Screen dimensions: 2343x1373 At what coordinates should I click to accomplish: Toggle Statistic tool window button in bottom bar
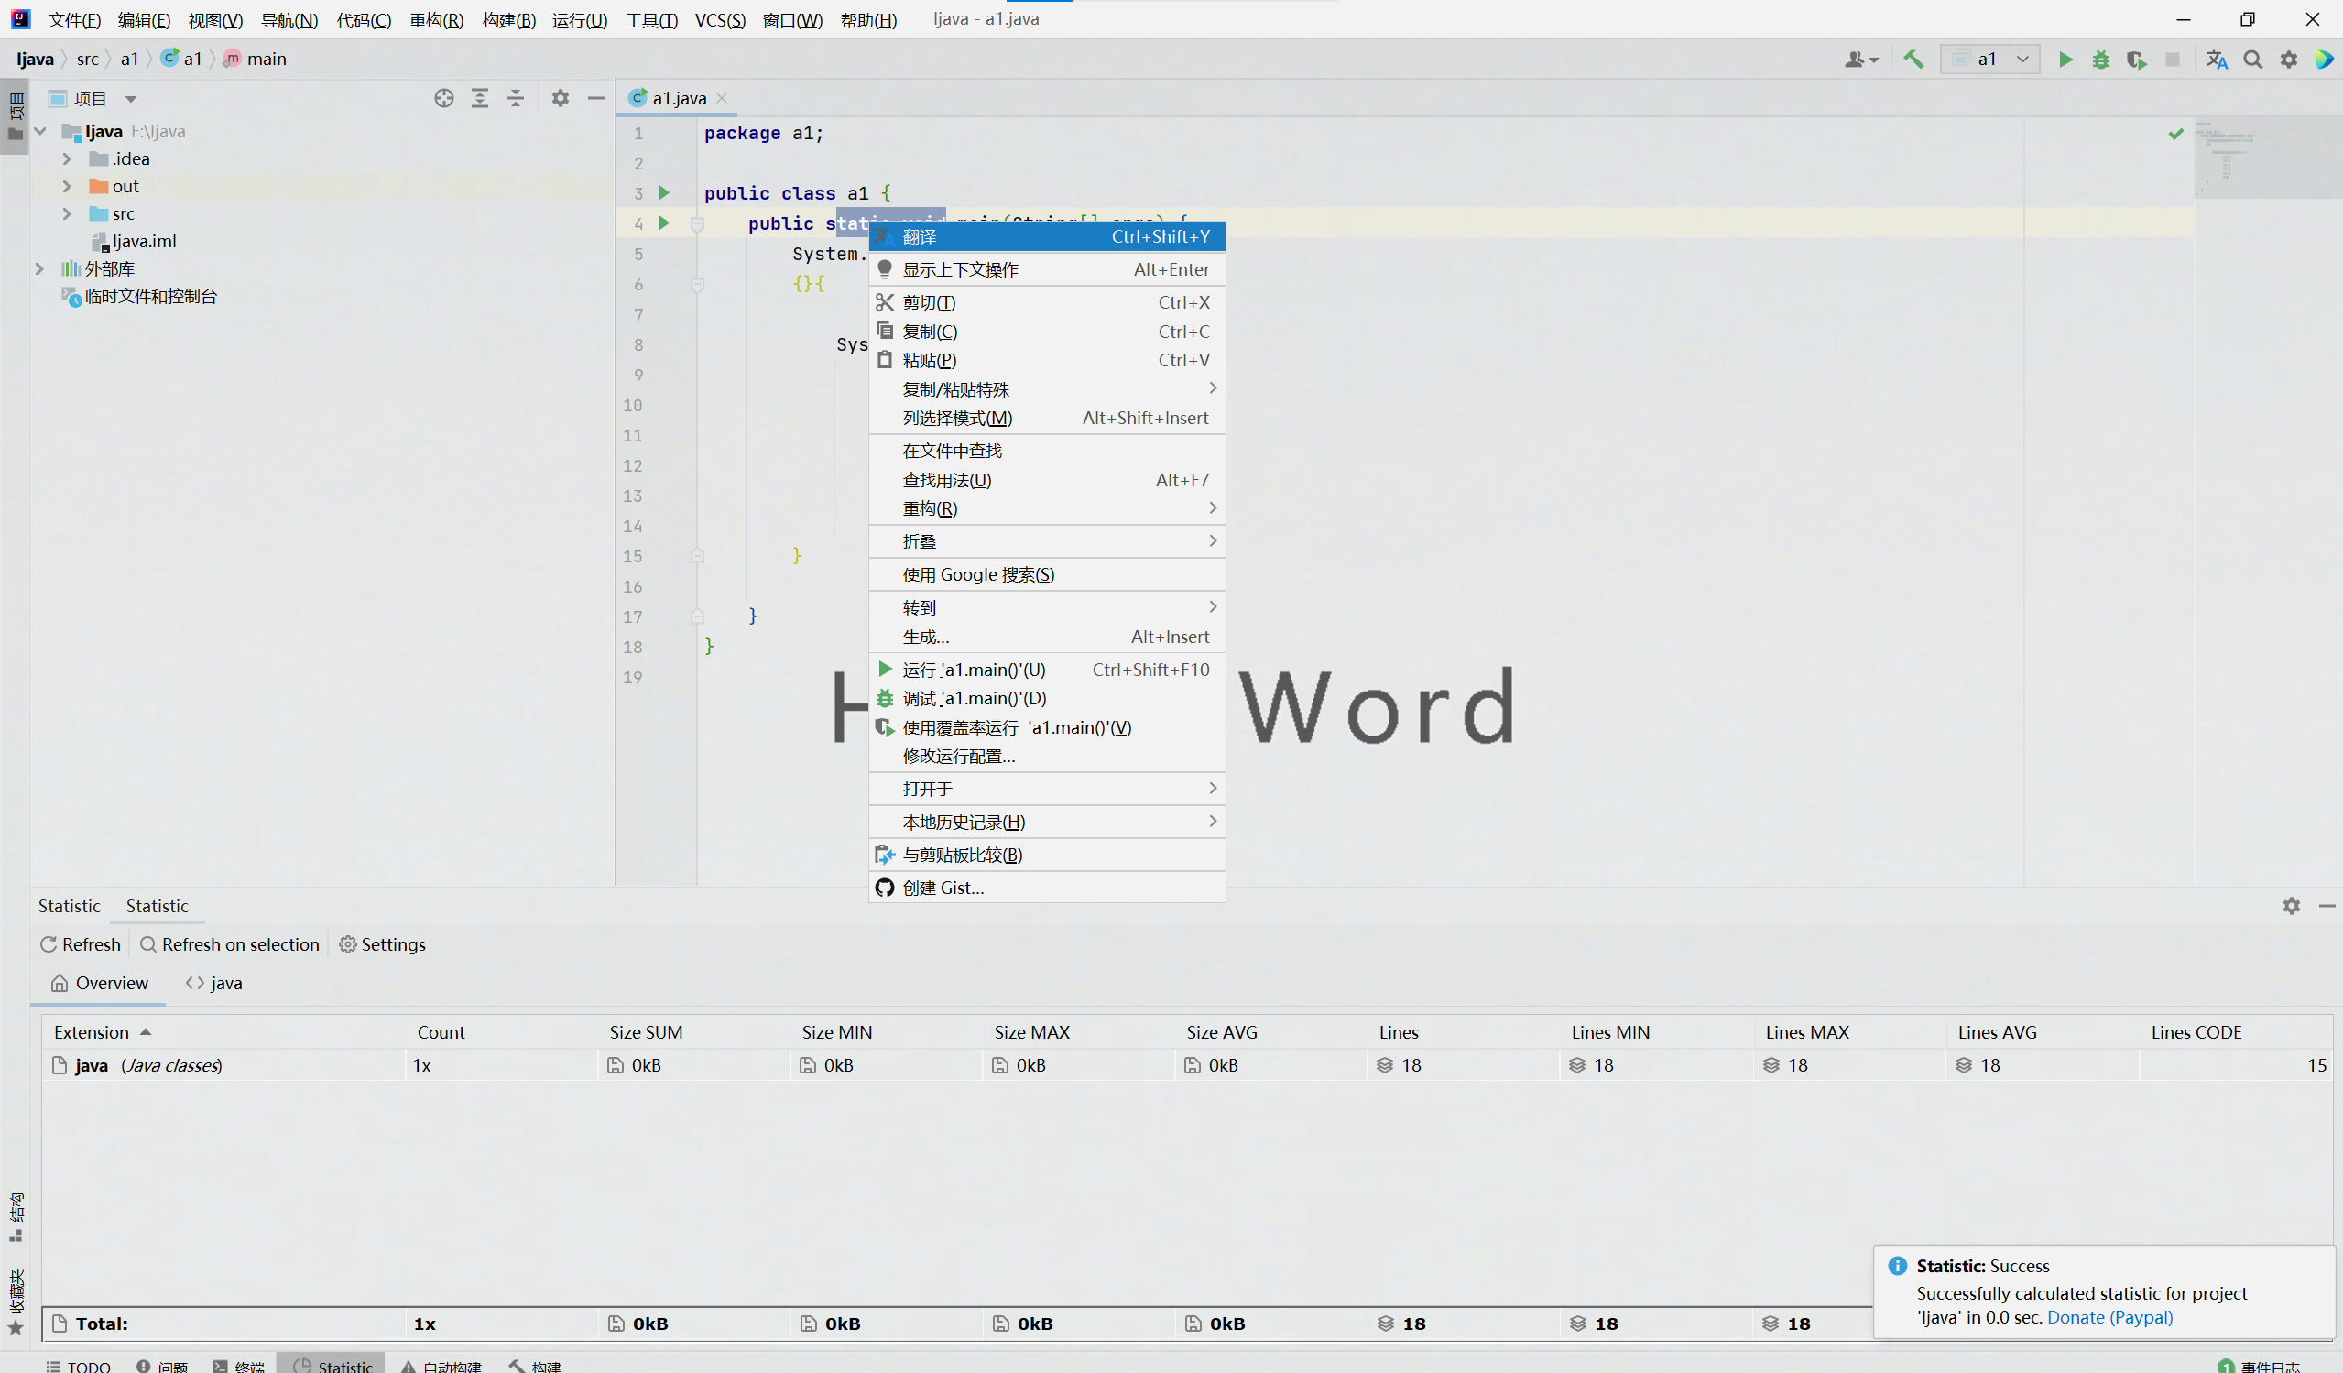pos(332,1366)
